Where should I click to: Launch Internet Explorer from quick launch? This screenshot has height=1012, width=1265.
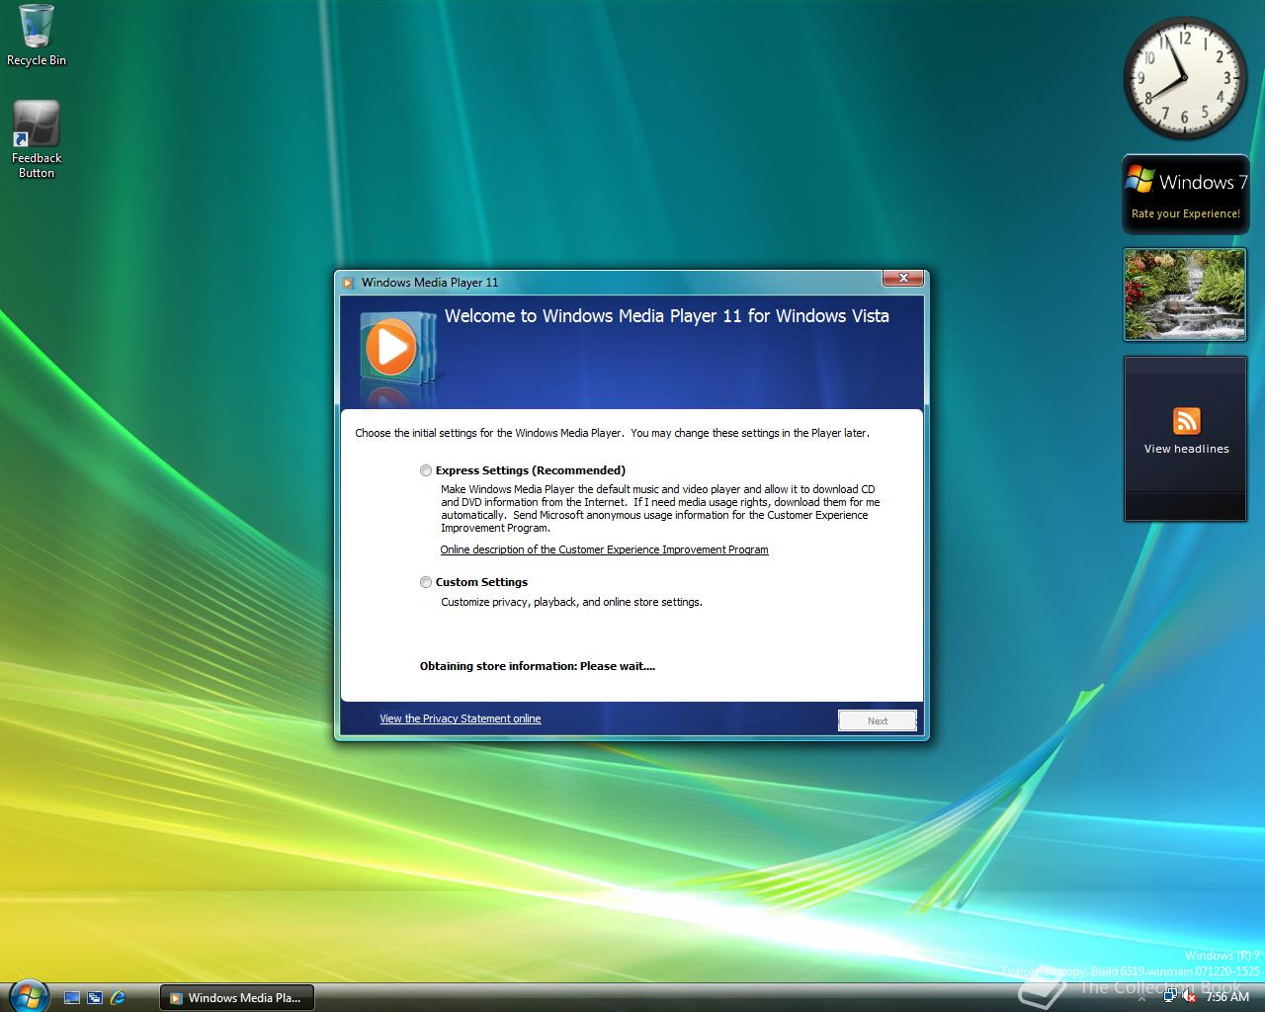119,998
